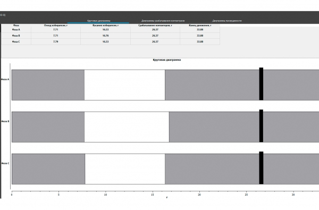Select the Фаза A row in table
The image size is (319, 210).
[x=111, y=29]
